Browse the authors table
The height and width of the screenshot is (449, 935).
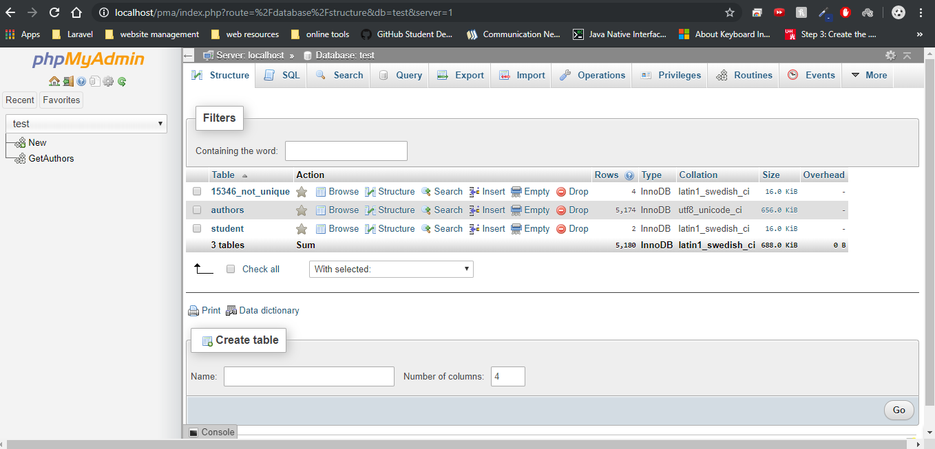(337, 210)
